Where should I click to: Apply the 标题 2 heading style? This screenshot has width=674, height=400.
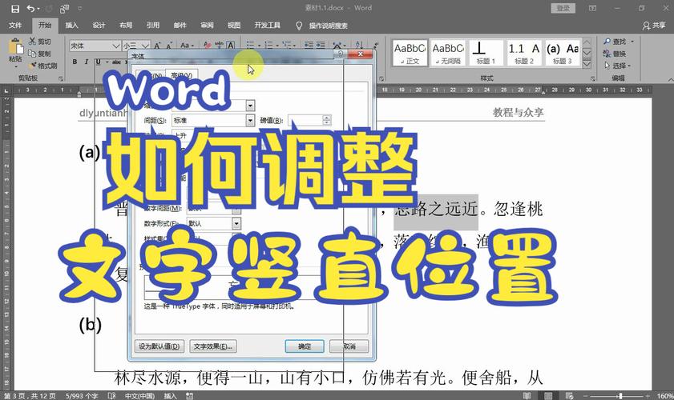[524, 54]
